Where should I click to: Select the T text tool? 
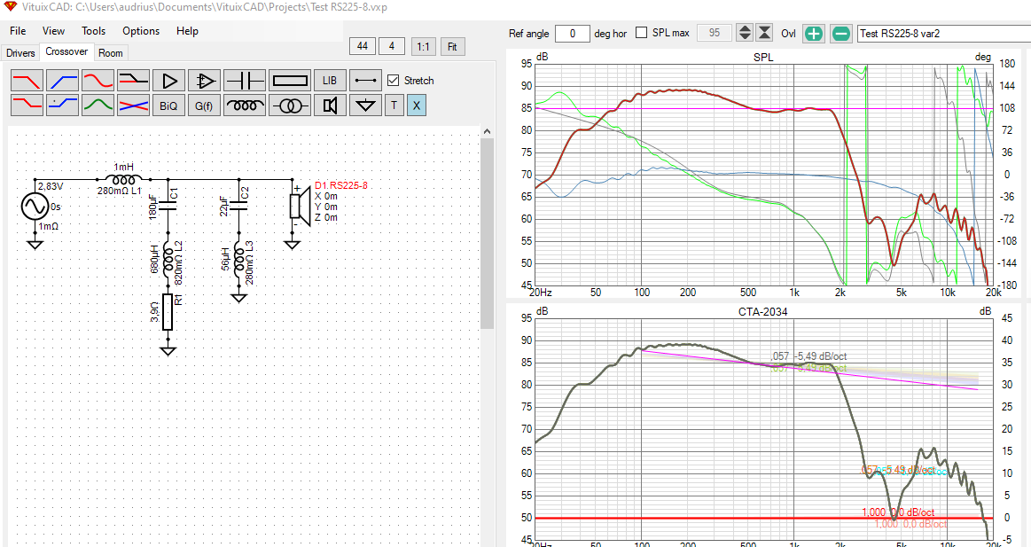tap(394, 105)
